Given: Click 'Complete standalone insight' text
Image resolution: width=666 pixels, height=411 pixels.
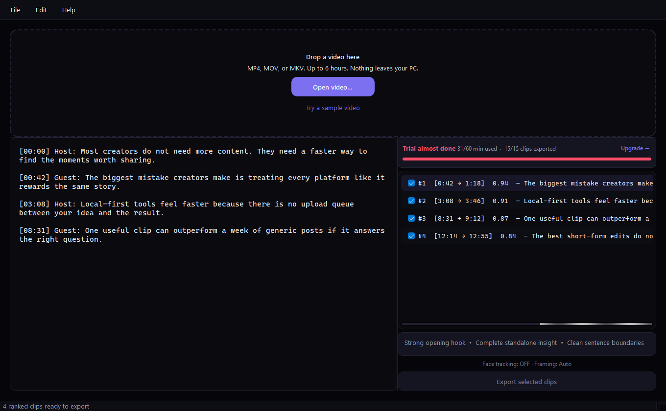Looking at the screenshot, I should click(x=516, y=343).
